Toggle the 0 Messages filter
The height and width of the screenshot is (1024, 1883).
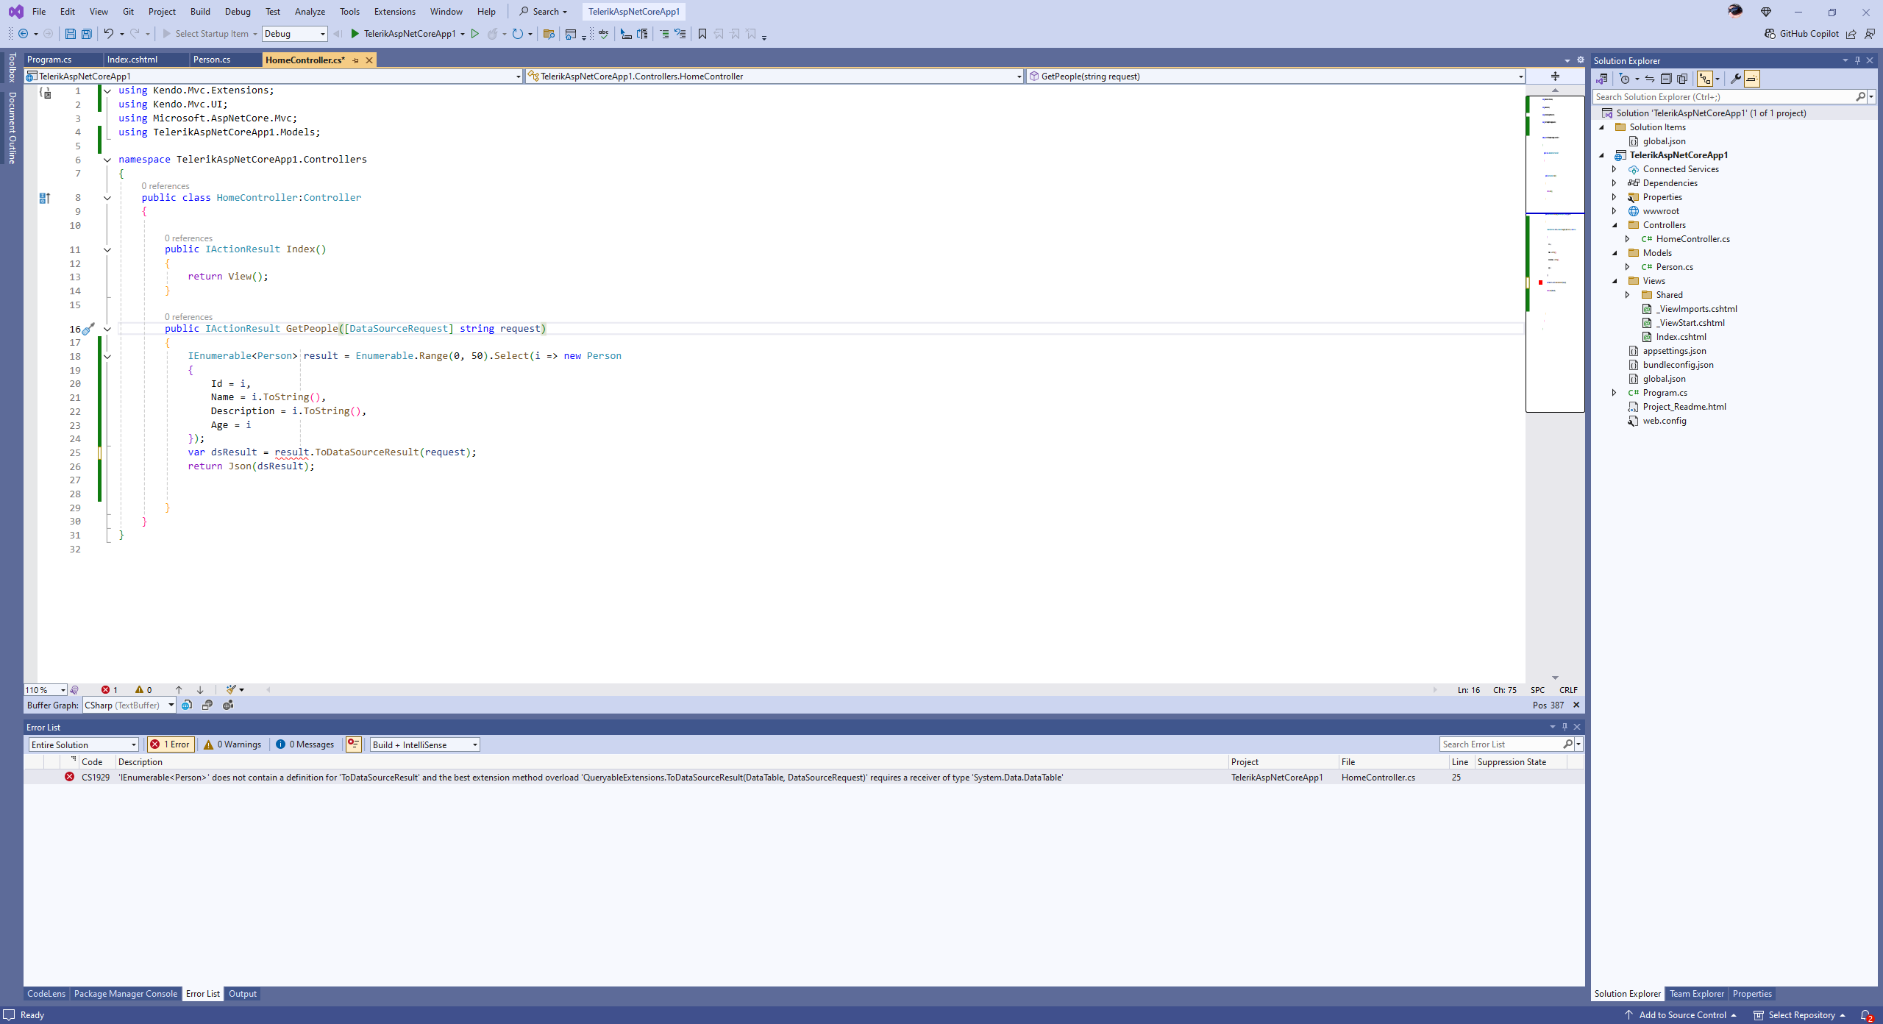pos(305,744)
